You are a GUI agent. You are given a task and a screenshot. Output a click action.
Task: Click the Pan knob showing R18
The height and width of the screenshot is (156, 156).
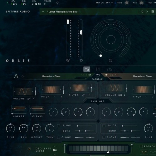click(x=24, y=129)
